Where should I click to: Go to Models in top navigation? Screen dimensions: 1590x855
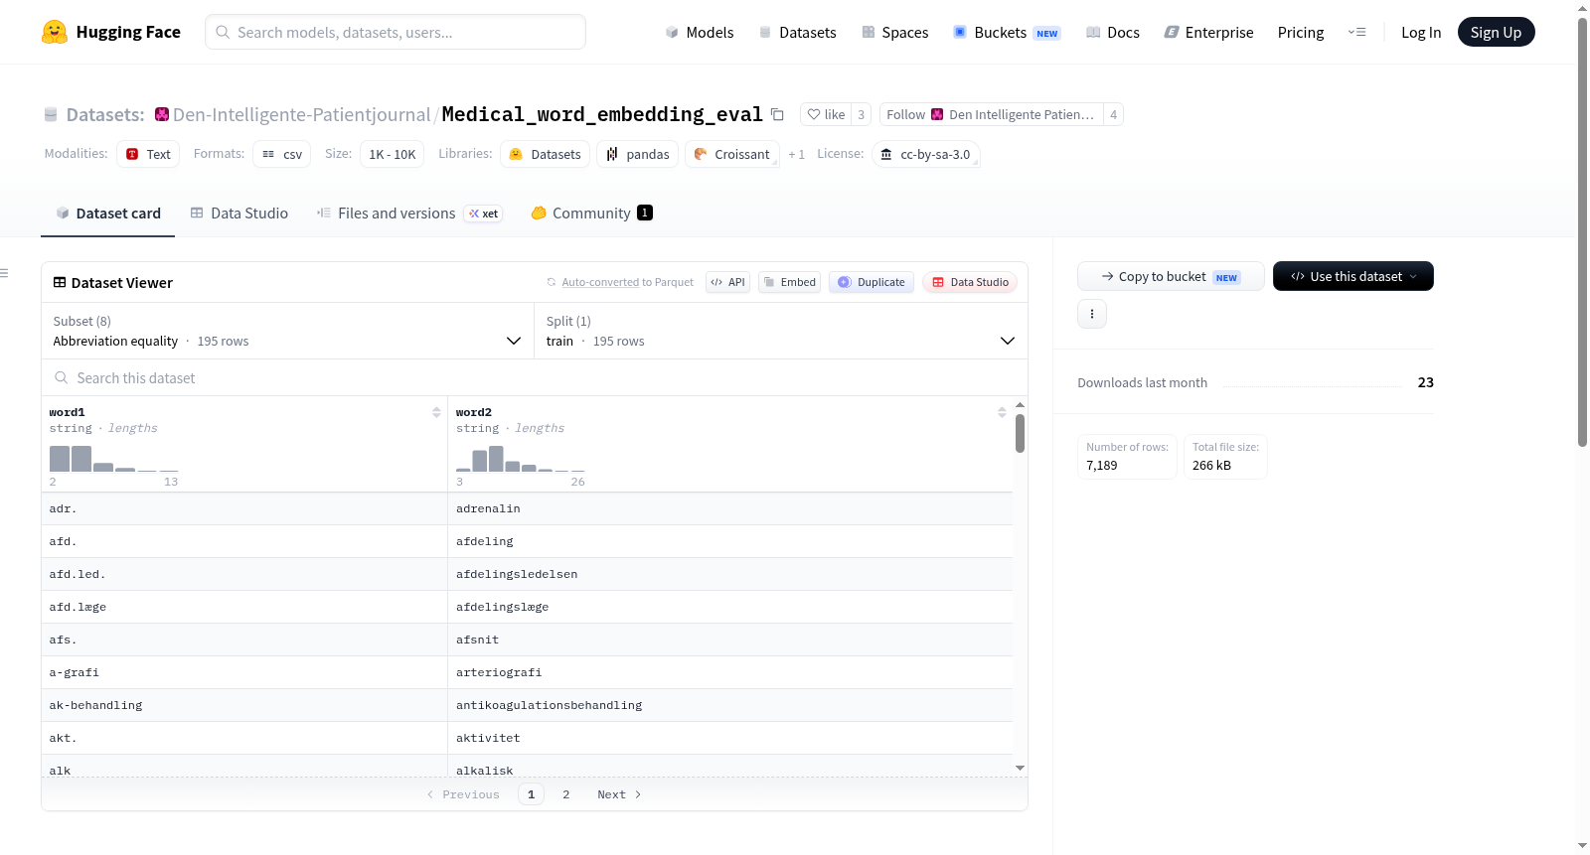pos(700,32)
